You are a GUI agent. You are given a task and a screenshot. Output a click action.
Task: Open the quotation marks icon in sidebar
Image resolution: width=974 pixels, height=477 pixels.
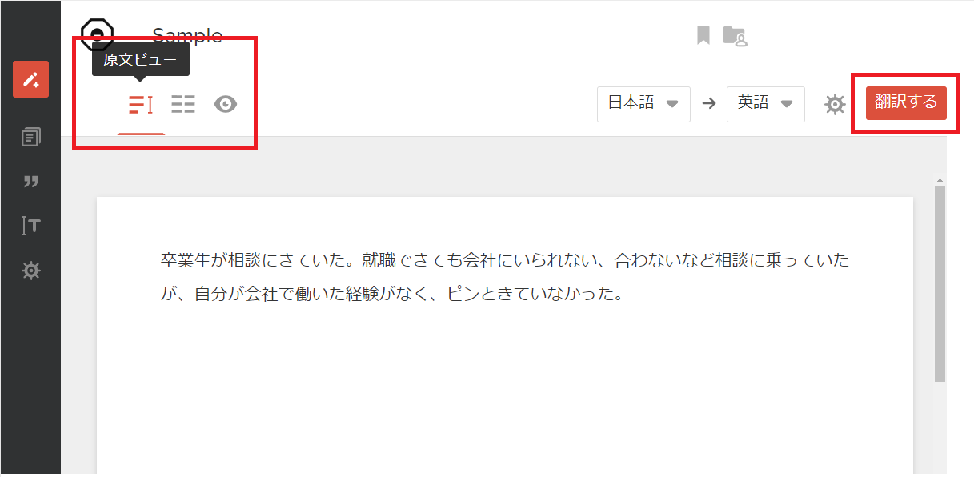click(30, 182)
